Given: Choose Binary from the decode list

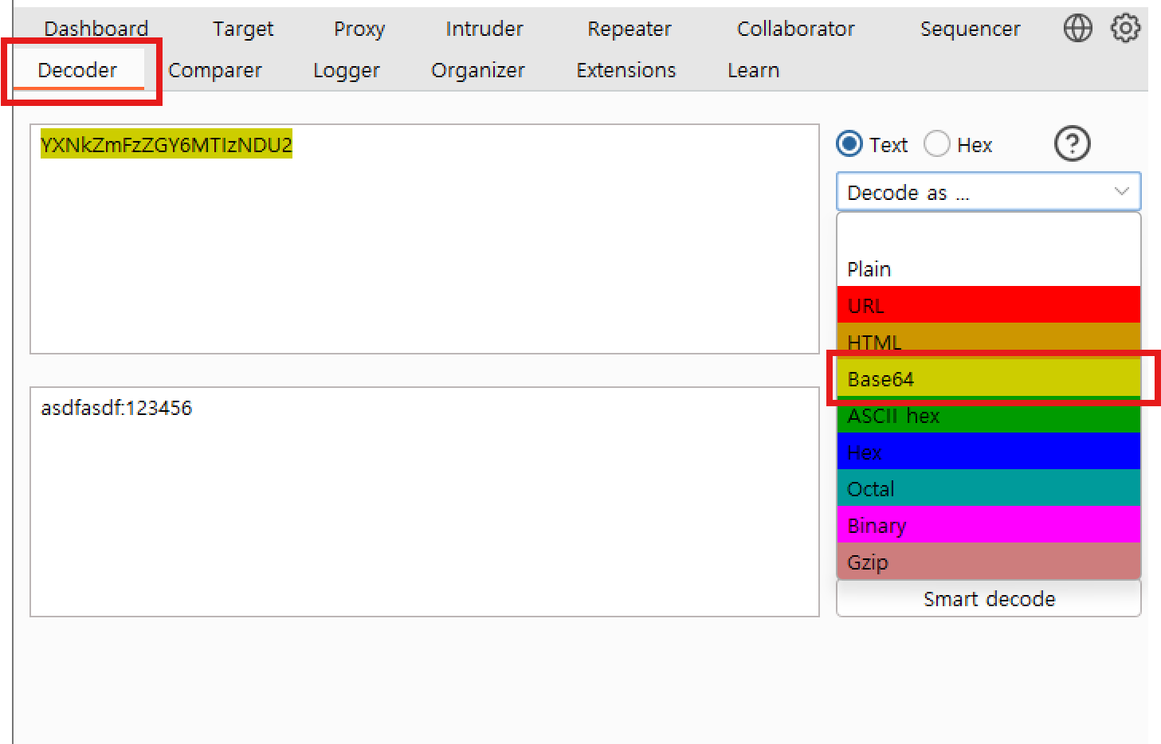Looking at the screenshot, I should pyautogui.click(x=988, y=525).
